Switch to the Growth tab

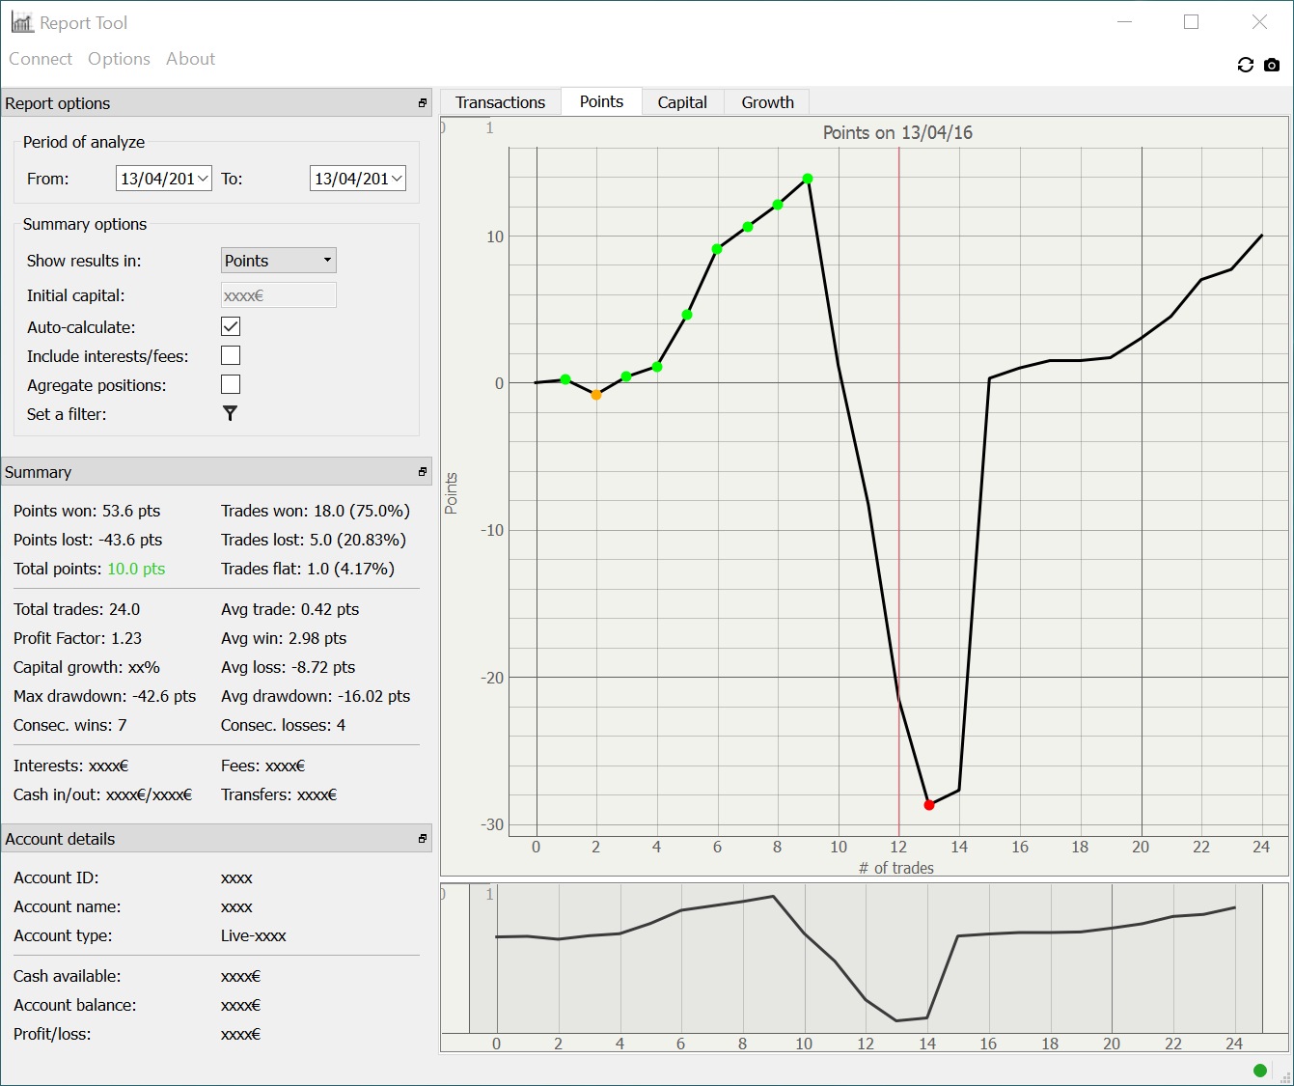pos(767,102)
